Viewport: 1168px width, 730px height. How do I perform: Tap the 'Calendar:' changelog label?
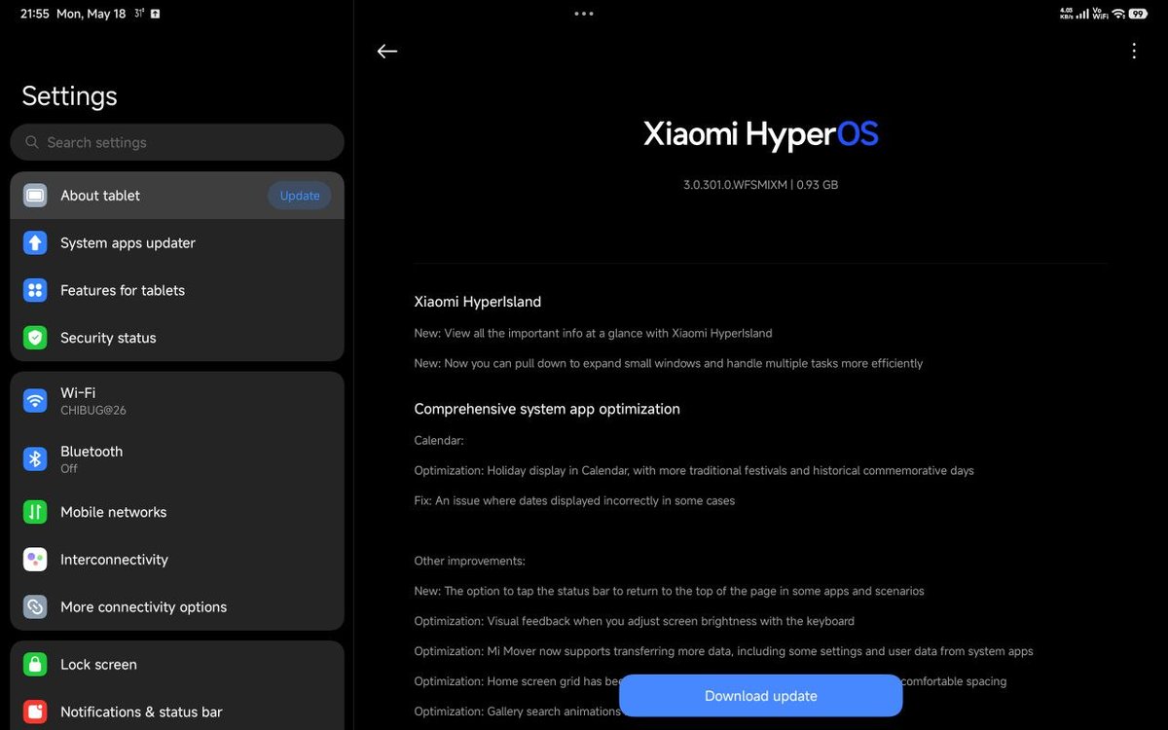click(439, 441)
